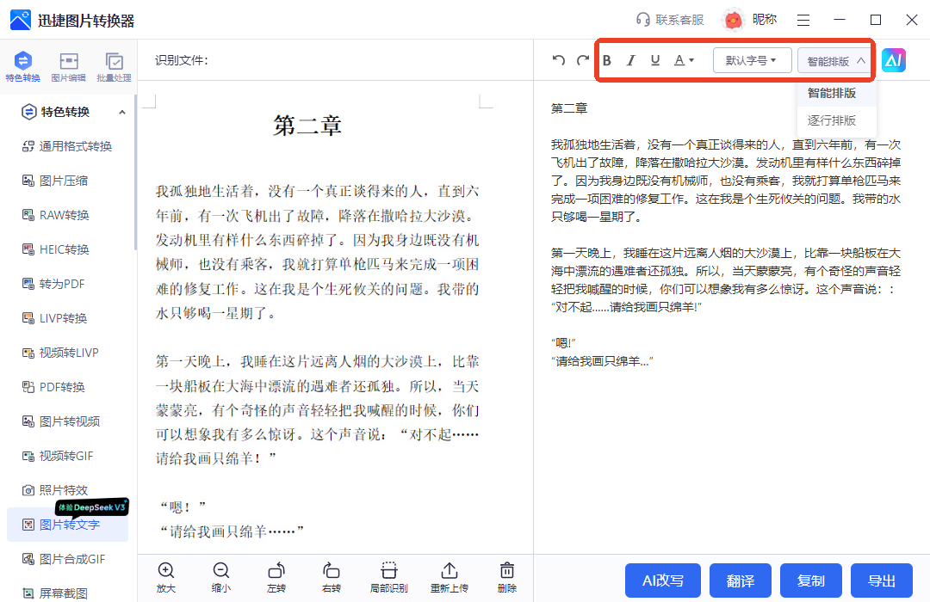Open LIVP转换 in the sidebar
The image size is (930, 602).
click(68, 318)
